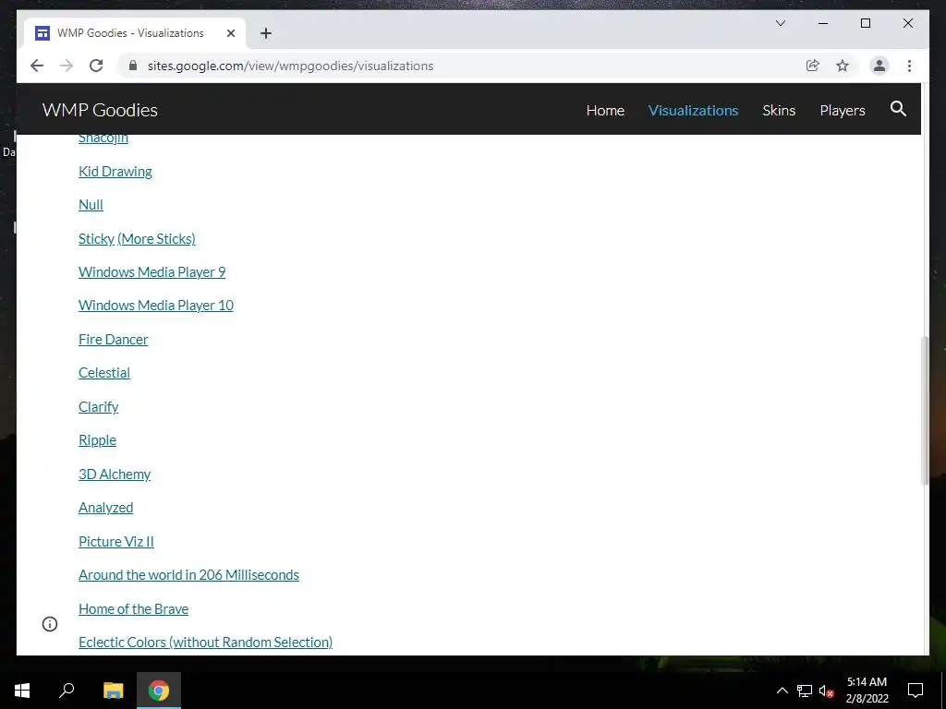Open Windows Start menu
The width and height of the screenshot is (946, 709).
[x=22, y=691]
